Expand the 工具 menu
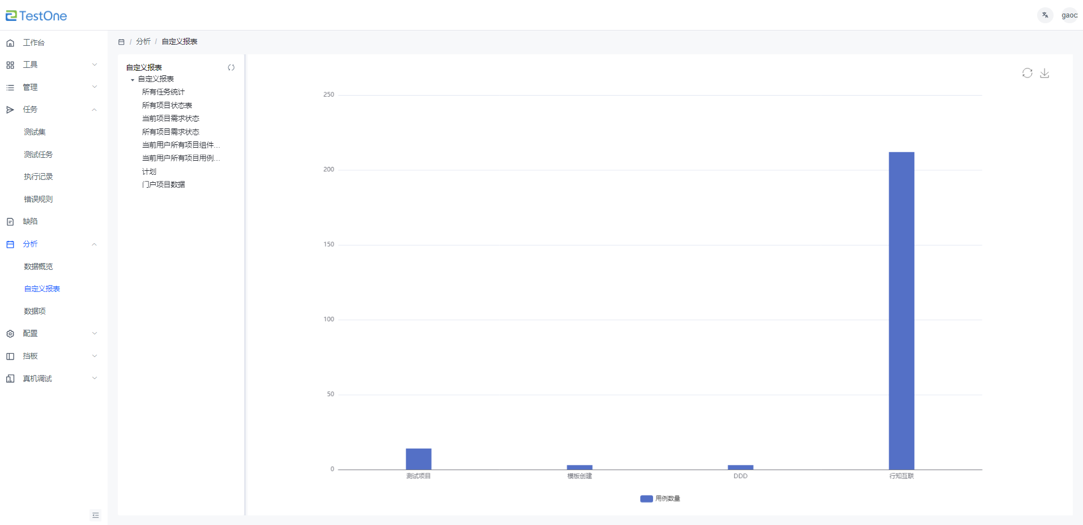This screenshot has width=1083, height=525. pyautogui.click(x=51, y=64)
